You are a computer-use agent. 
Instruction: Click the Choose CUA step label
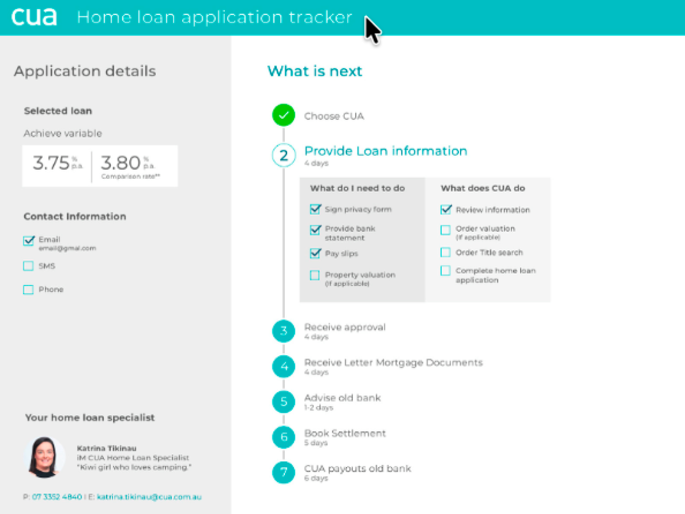tap(334, 116)
